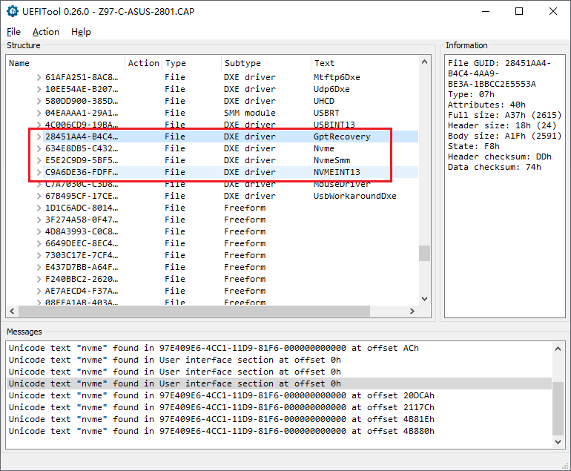Screen dimensions: 571x471
Task: Select the UsbWorkaroundDxe driver row
Action: coord(354,196)
